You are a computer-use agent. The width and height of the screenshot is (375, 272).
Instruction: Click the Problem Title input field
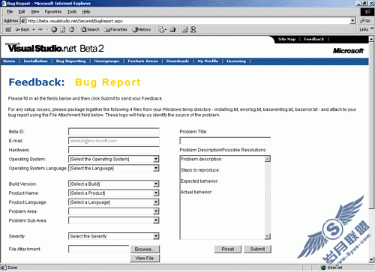pyautogui.click(x=225, y=141)
